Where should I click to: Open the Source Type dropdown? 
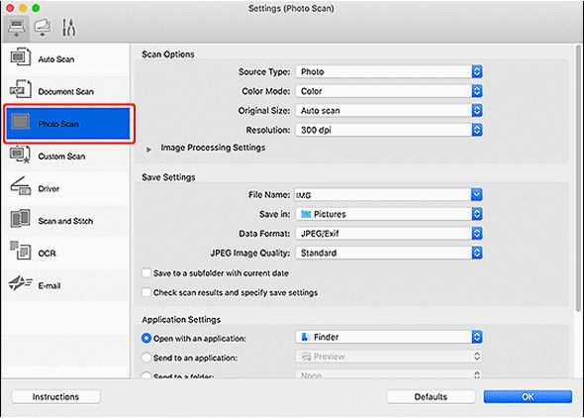pos(389,71)
